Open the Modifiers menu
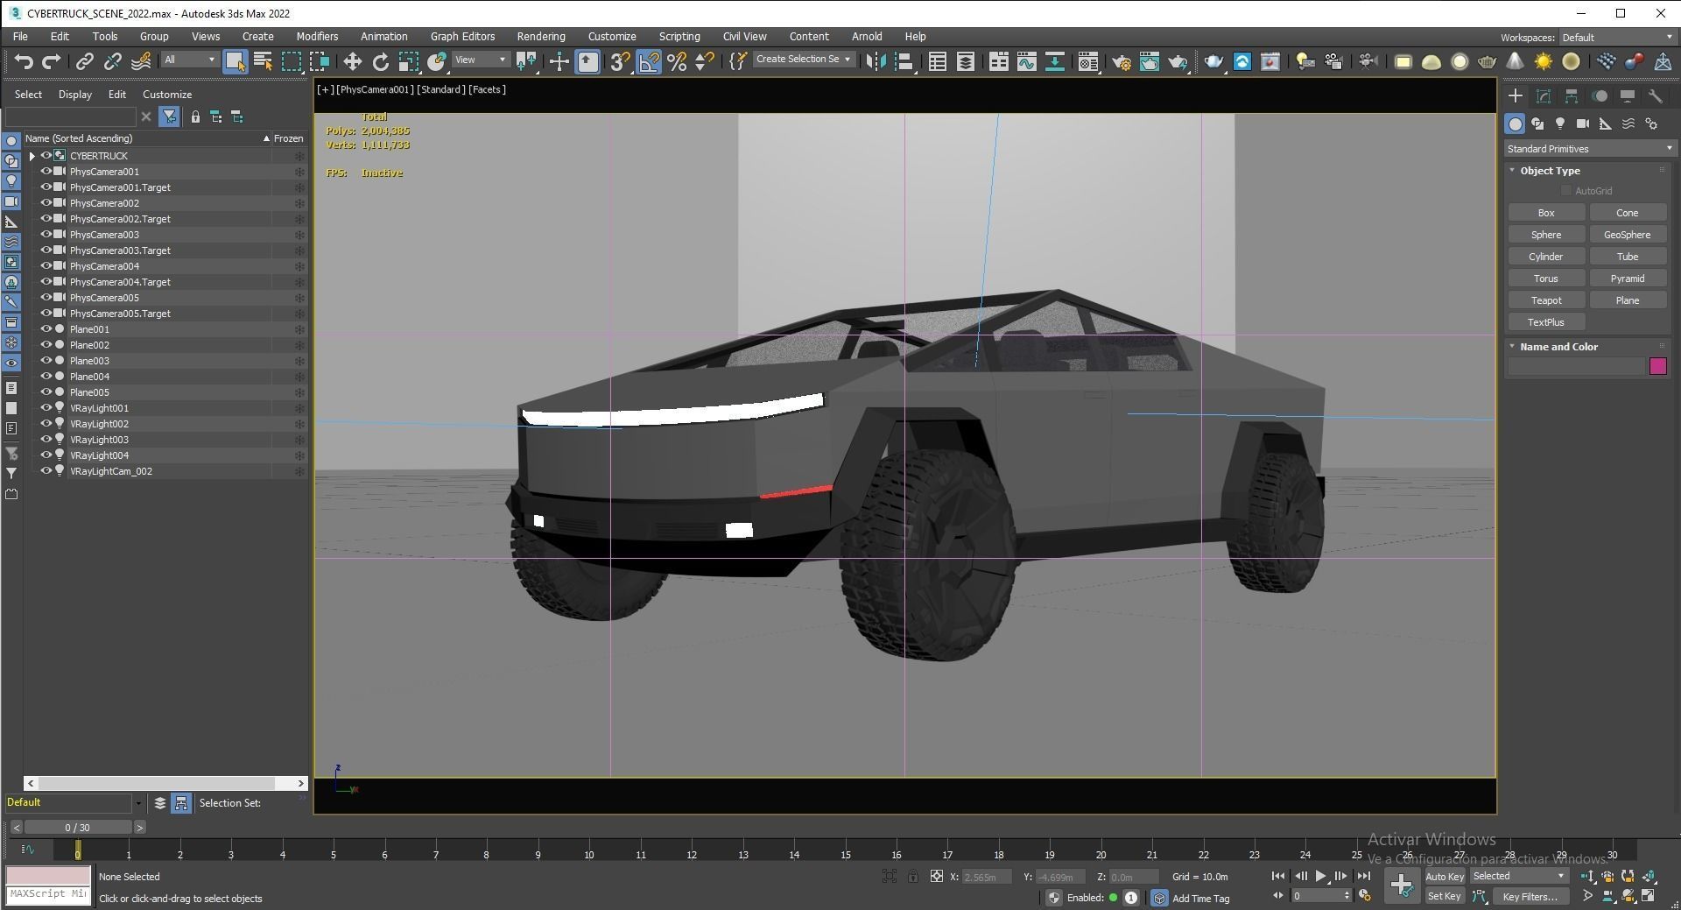Screen dimensions: 1681x910 [x=317, y=37]
